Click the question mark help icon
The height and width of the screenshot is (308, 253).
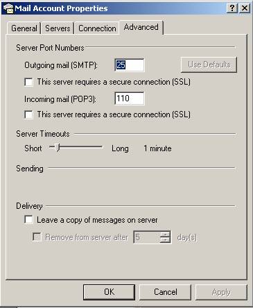point(232,8)
